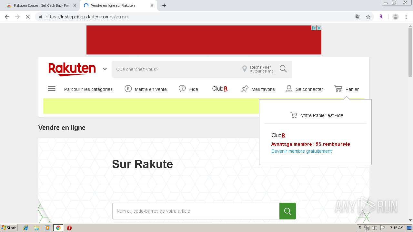Click the pushpin Mes favoris icon
The image size is (413, 232).
coord(245,89)
